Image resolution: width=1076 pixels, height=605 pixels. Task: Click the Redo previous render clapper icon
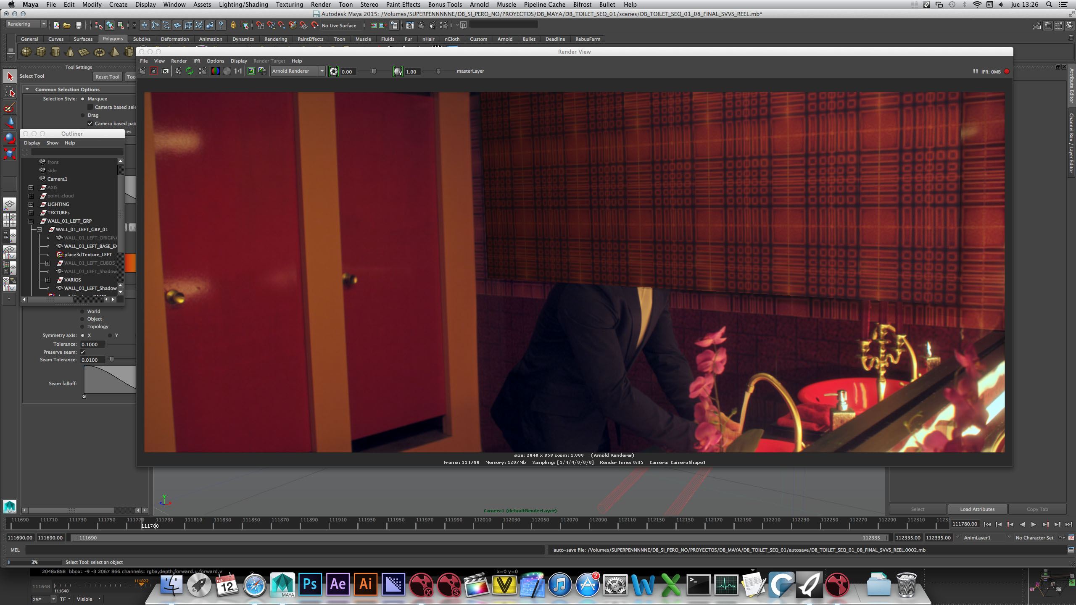143,71
